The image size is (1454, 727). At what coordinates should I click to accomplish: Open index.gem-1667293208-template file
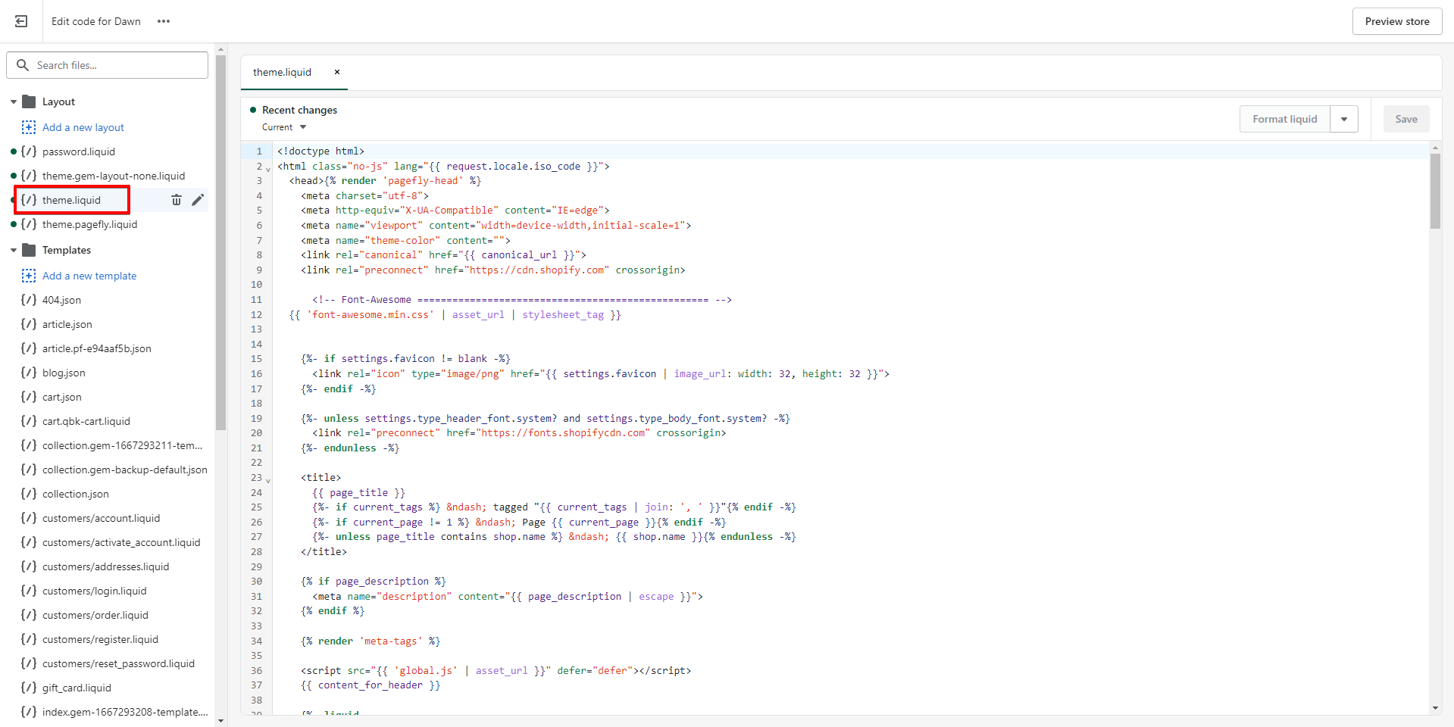(x=125, y=712)
